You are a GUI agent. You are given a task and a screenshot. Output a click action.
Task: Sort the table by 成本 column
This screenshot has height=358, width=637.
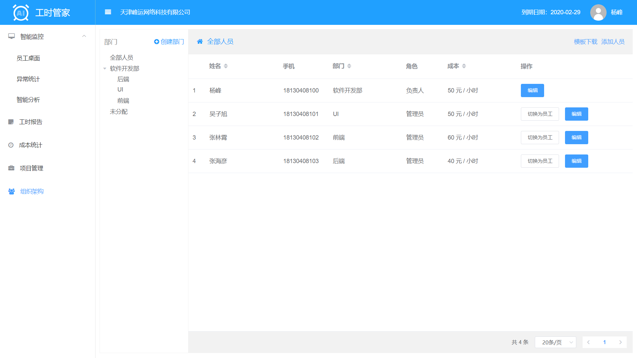click(x=464, y=66)
